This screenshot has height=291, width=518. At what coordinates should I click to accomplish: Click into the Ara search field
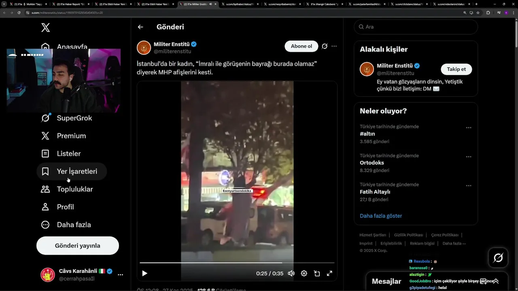pyautogui.click(x=416, y=27)
